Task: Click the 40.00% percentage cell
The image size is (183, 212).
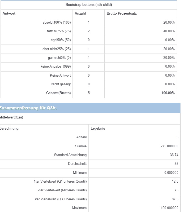Action: [169, 31]
